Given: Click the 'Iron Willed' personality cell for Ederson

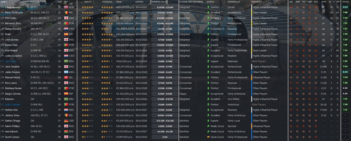Looking at the screenshot, I should 233,99.
